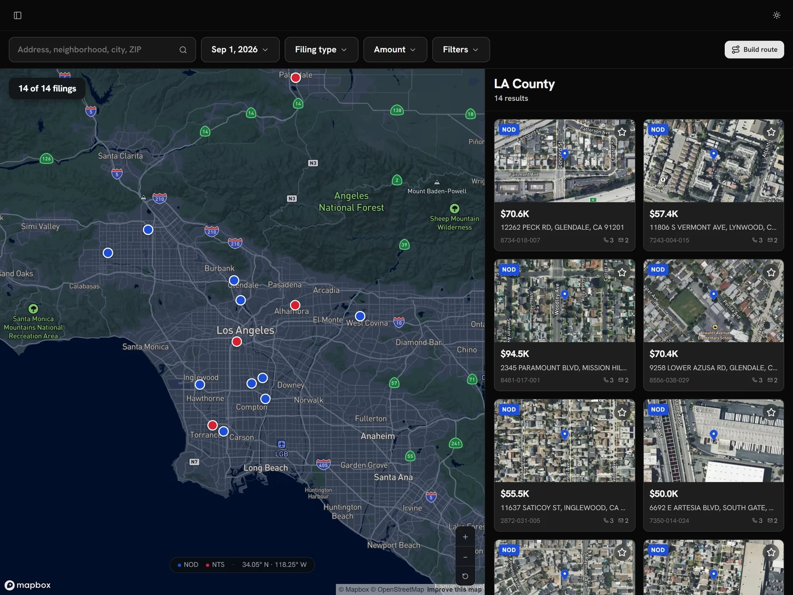The image size is (793, 595).
Task: Click parcel number 8556-038-029
Action: click(669, 380)
